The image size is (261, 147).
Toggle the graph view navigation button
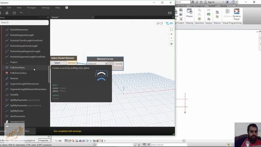coord(169,24)
